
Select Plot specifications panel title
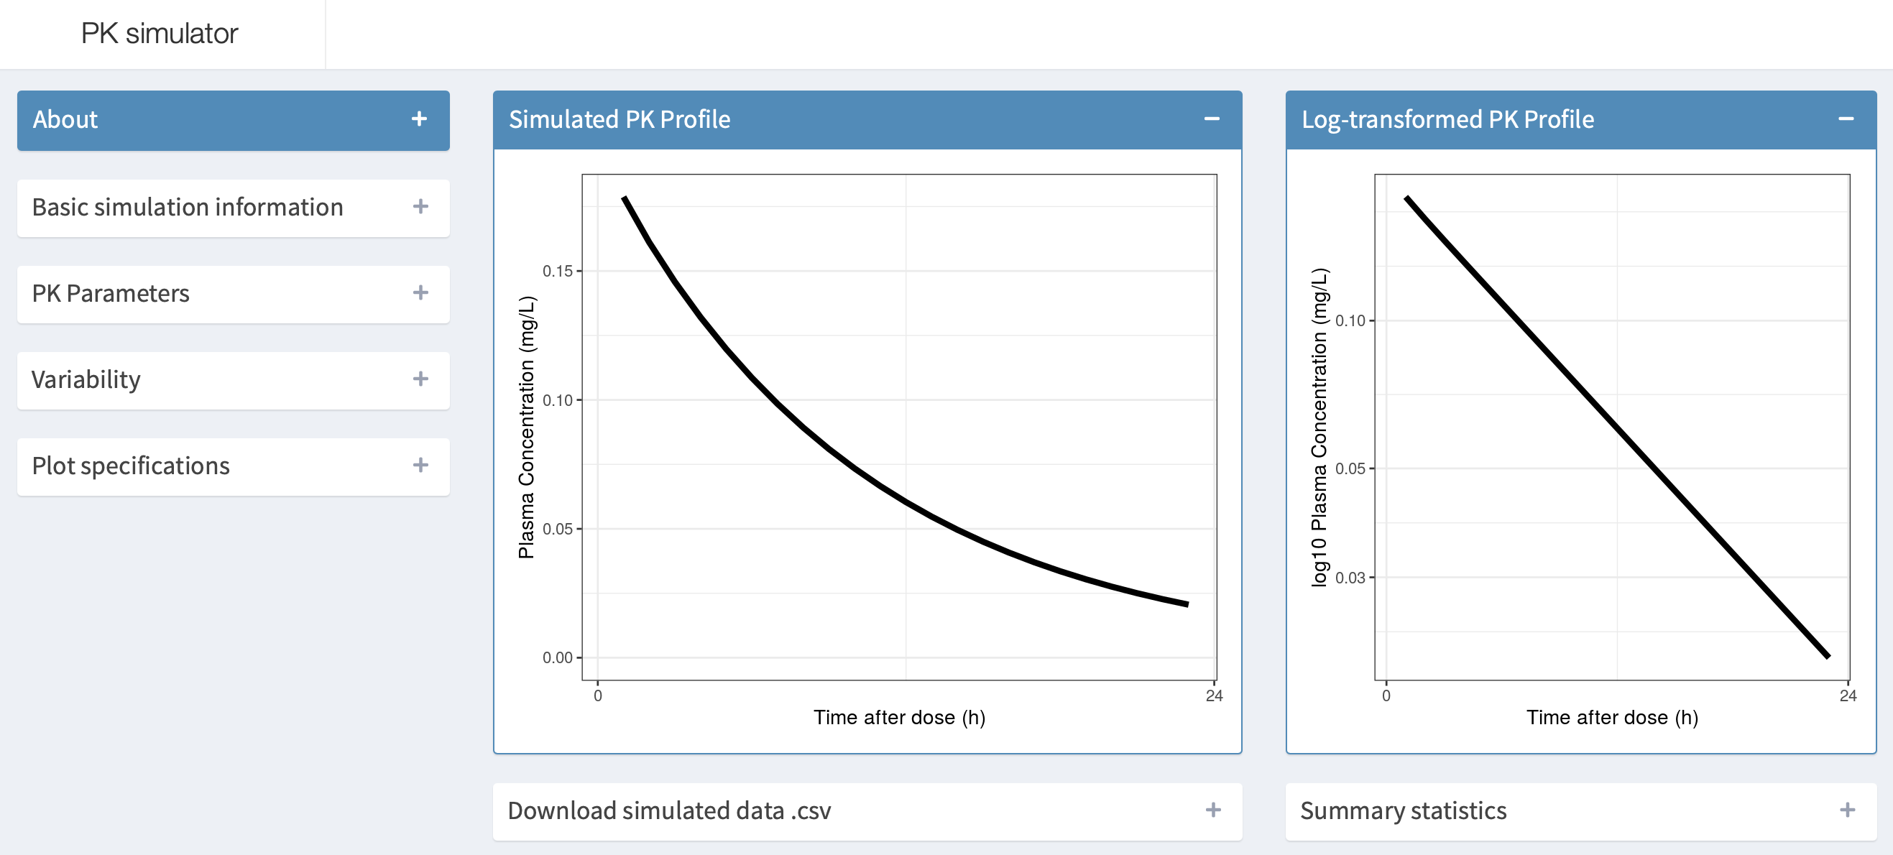point(130,466)
